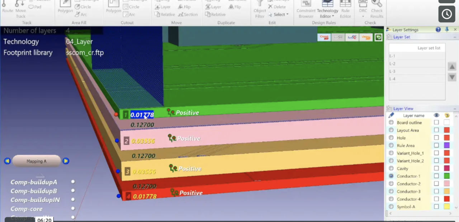459x222 pixels.
Task: Toggle visibility checkbox for Board outline layer
Action: 436,122
